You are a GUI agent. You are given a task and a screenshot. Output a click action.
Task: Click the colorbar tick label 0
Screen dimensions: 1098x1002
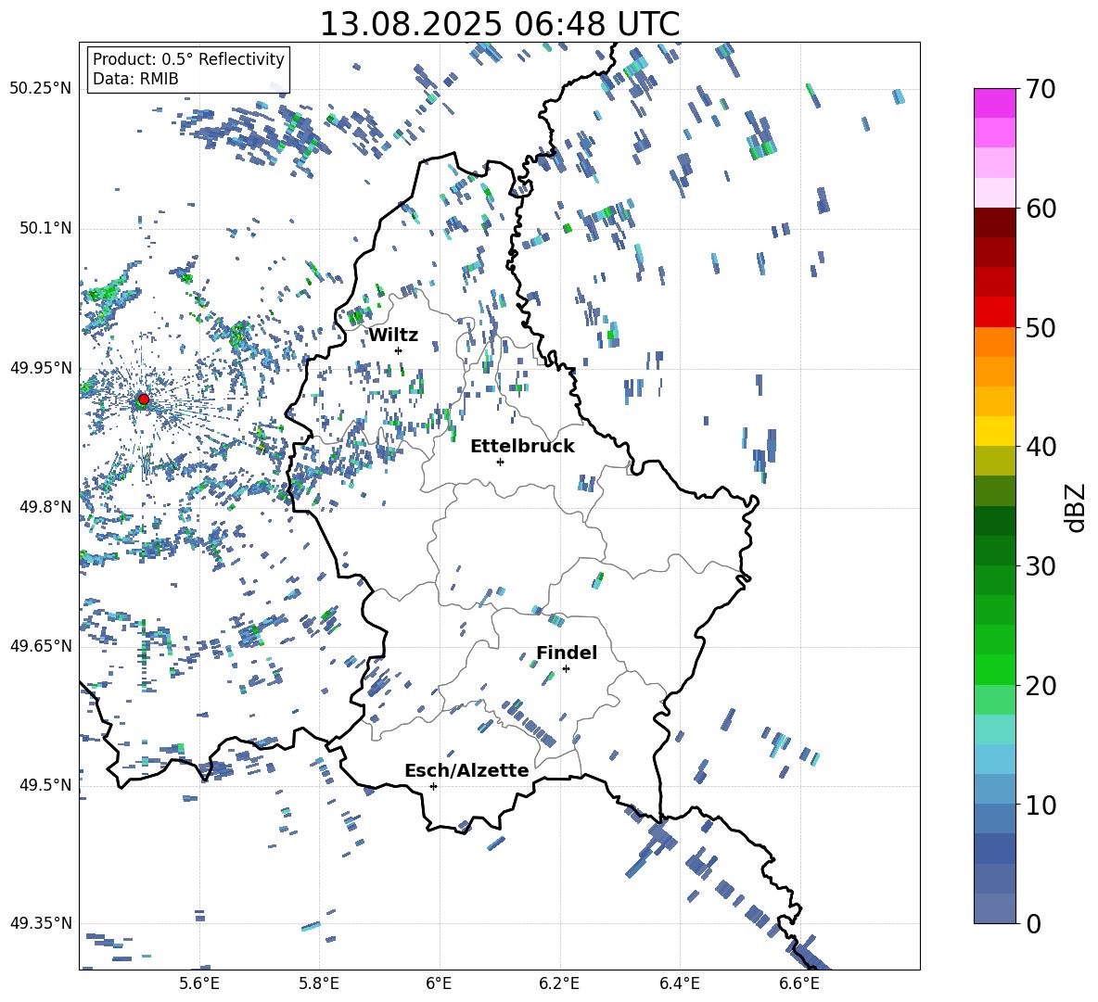[x=1033, y=923]
